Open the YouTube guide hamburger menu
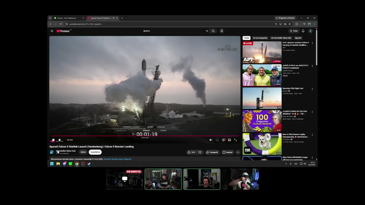The height and width of the screenshot is (205, 365). 52,31
